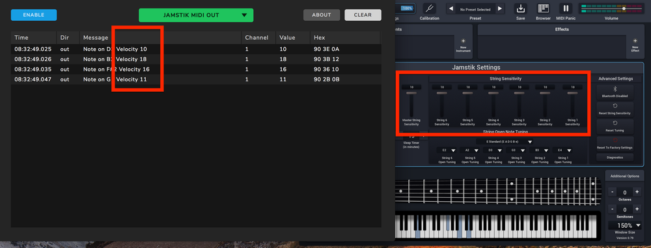Open String 1 Open Tuning E4 dropdown
The width and height of the screenshot is (651, 248).
562,150
